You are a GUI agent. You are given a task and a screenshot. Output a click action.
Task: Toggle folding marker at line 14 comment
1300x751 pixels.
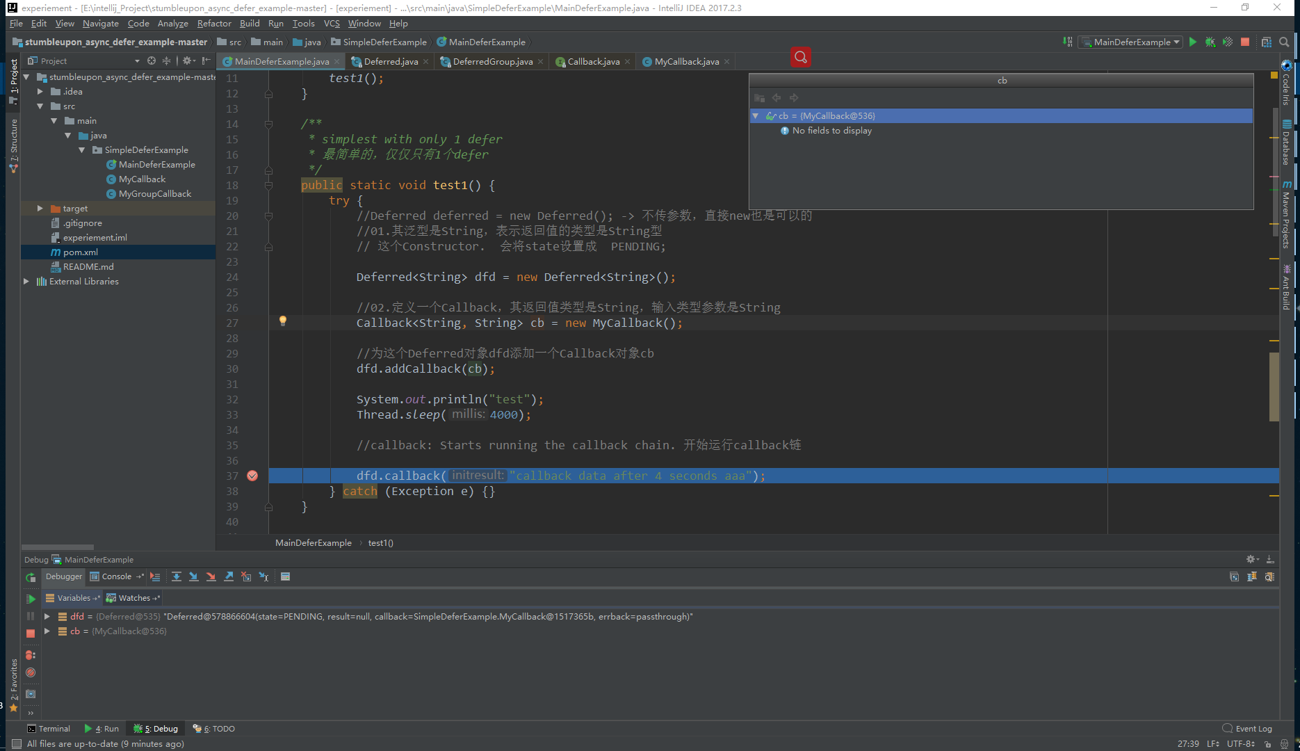[268, 124]
